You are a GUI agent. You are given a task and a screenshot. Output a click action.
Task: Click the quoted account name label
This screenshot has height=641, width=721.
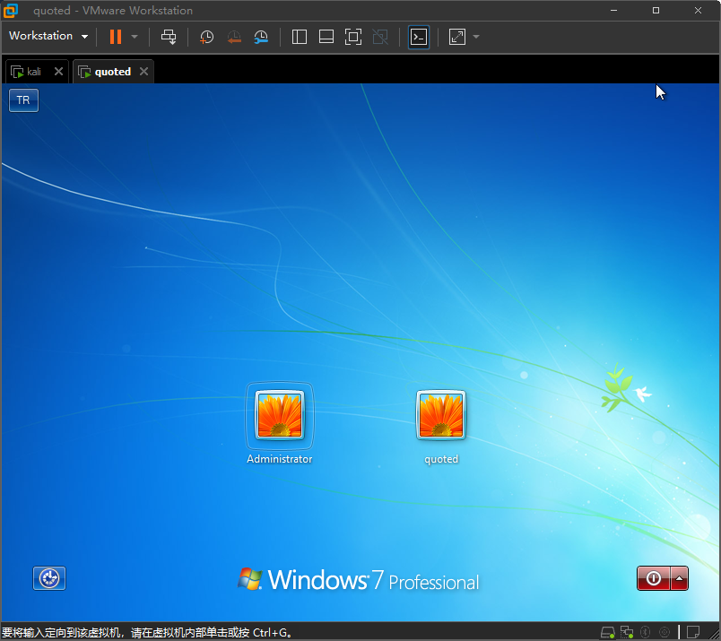tap(441, 459)
